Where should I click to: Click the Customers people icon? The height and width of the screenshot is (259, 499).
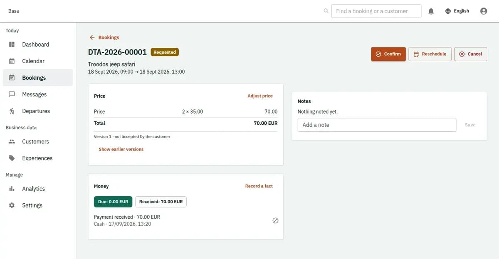(12, 141)
